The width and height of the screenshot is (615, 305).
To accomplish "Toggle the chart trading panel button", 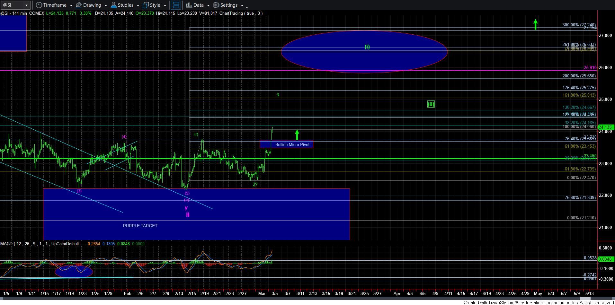I will 175,5.
